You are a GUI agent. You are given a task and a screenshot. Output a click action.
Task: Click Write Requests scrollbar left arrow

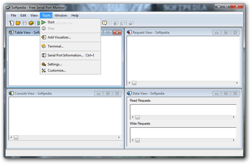click(x=133, y=140)
